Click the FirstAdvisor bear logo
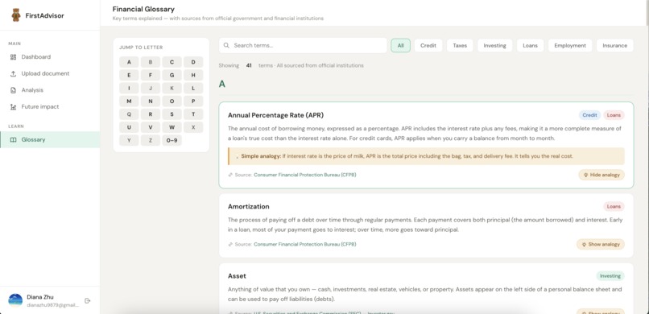Screen dimensions: 649x314 point(16,15)
